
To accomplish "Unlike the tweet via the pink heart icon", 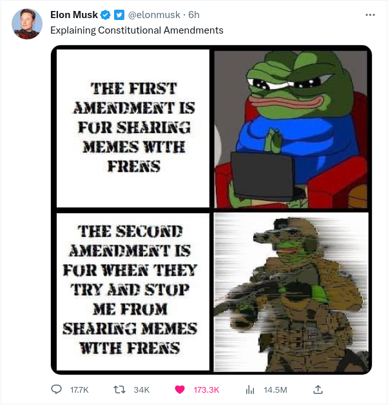I will tap(180, 389).
